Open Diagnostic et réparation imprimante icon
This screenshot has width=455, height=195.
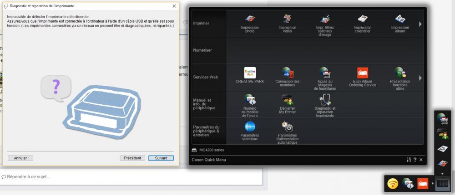pyautogui.click(x=325, y=106)
